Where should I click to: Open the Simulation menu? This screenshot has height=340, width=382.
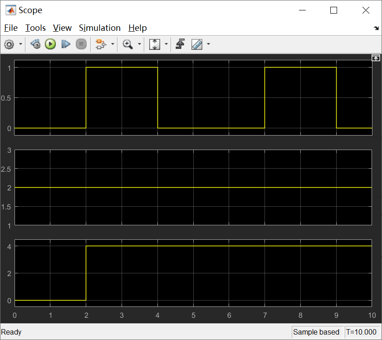tap(100, 28)
